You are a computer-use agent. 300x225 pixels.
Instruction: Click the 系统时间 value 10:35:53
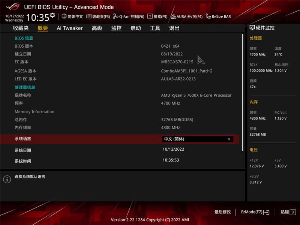(171, 160)
